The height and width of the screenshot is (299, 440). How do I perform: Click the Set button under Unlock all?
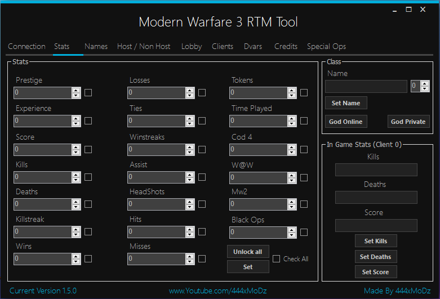248,267
